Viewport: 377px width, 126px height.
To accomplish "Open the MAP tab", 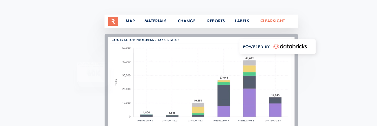I will click(130, 21).
